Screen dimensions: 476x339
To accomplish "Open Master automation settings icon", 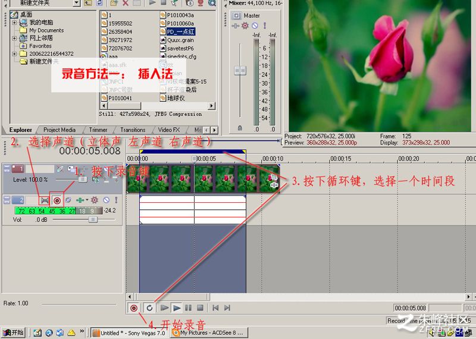I will coord(235,26).
